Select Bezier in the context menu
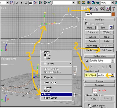Screen dimensions: 117x108 point(56,94)
